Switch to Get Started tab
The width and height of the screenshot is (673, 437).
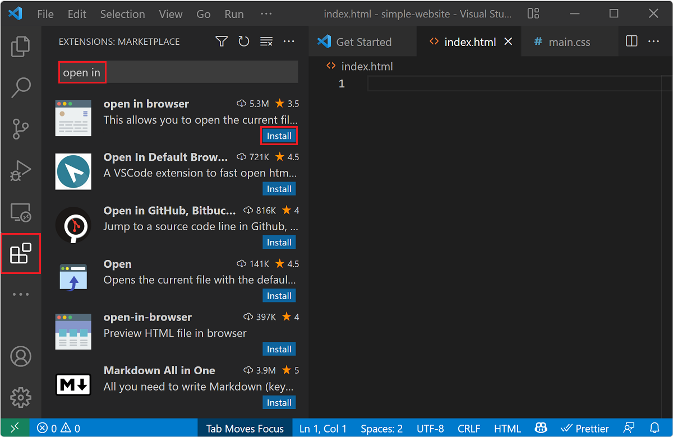click(x=363, y=41)
